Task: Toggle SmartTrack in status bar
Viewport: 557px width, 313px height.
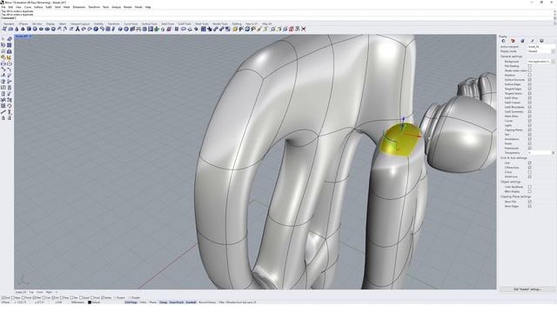Action: coord(176,303)
